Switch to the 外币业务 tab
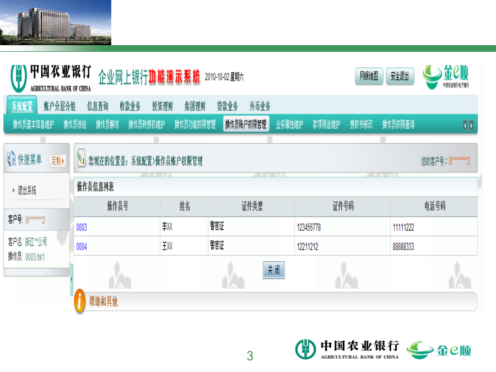Screen dimensions: 496x372 click(x=260, y=106)
